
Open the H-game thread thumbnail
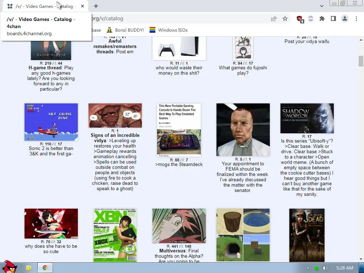pyautogui.click(x=51, y=50)
